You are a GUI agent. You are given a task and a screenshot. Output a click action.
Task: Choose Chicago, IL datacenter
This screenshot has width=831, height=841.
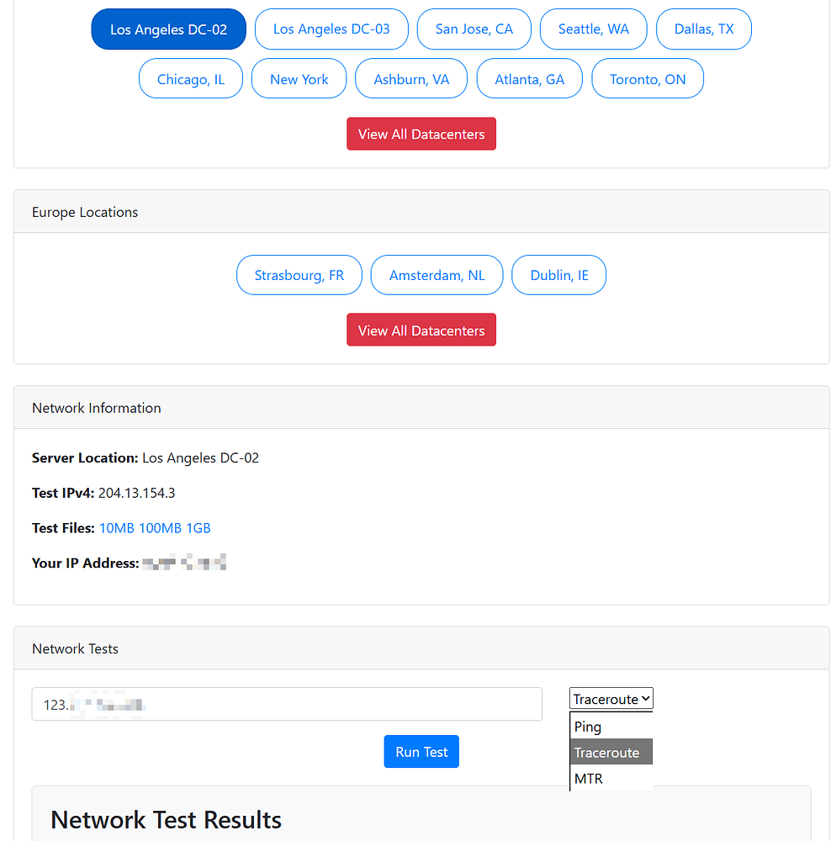tap(191, 79)
